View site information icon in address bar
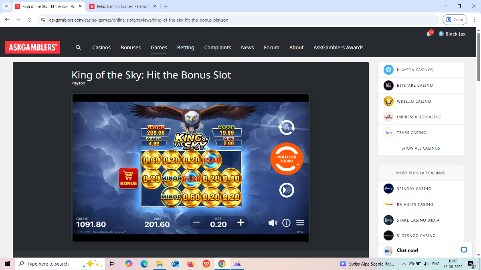Image resolution: width=481 pixels, height=270 pixels. coord(43,20)
